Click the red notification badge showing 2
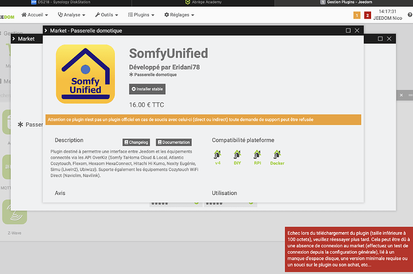The image size is (413, 274). point(367,16)
